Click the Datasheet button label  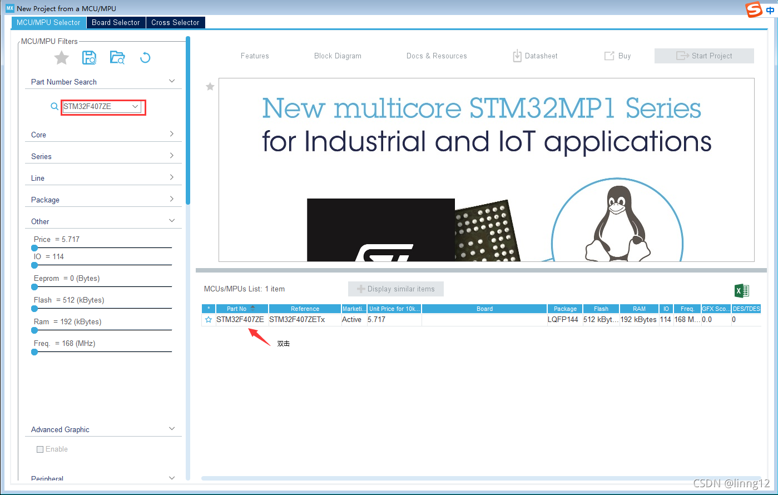tap(541, 56)
